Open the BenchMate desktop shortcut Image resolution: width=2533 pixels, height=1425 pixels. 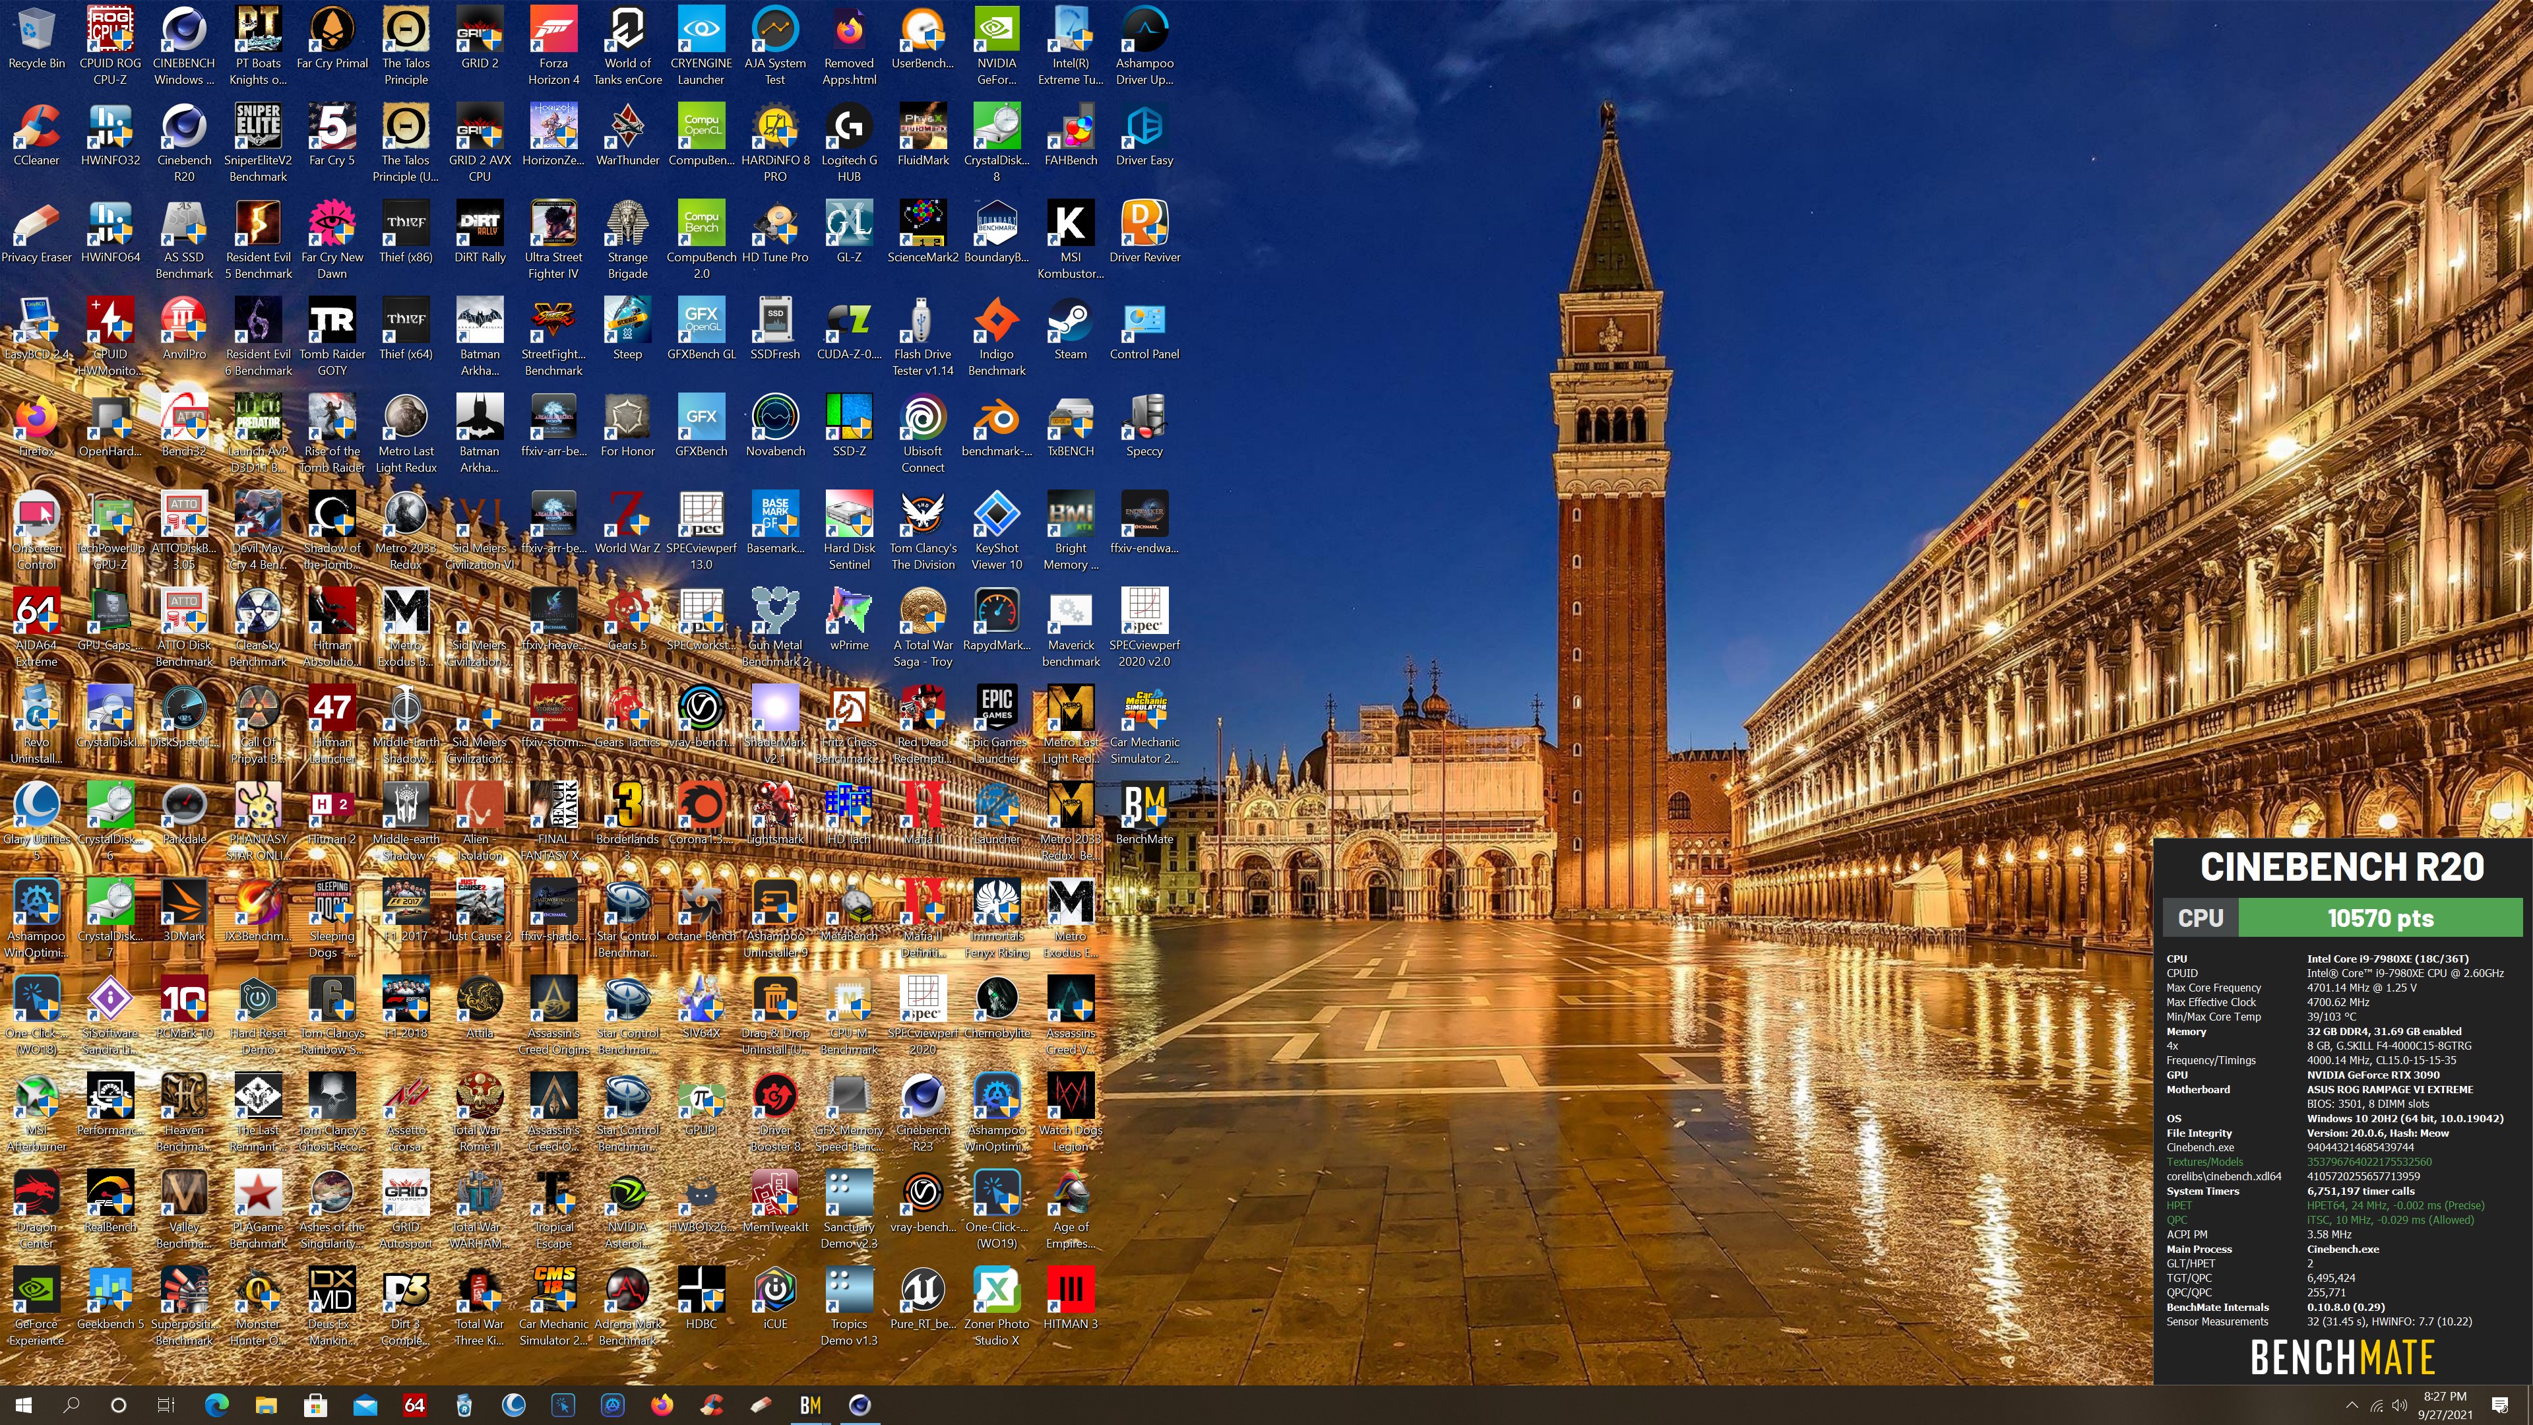[x=1144, y=814]
